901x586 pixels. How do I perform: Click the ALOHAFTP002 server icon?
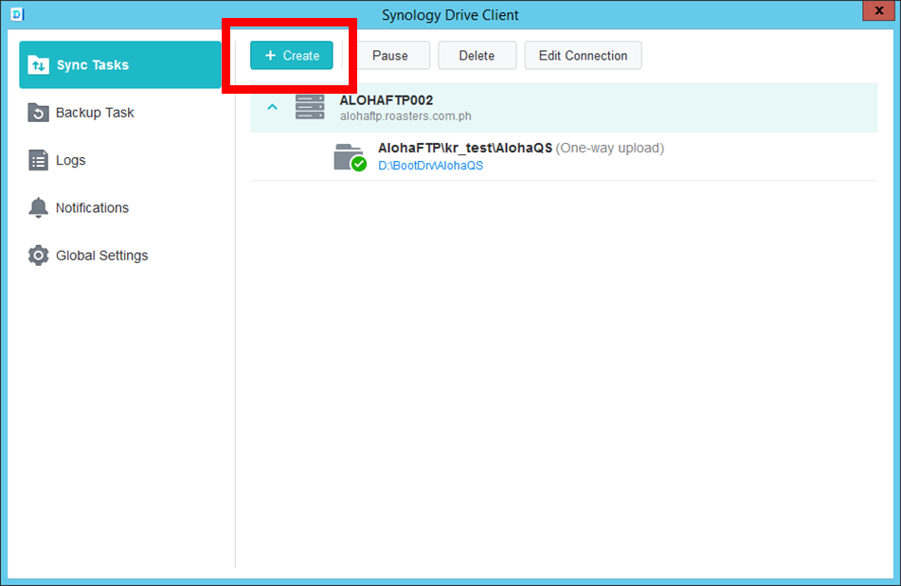(310, 107)
